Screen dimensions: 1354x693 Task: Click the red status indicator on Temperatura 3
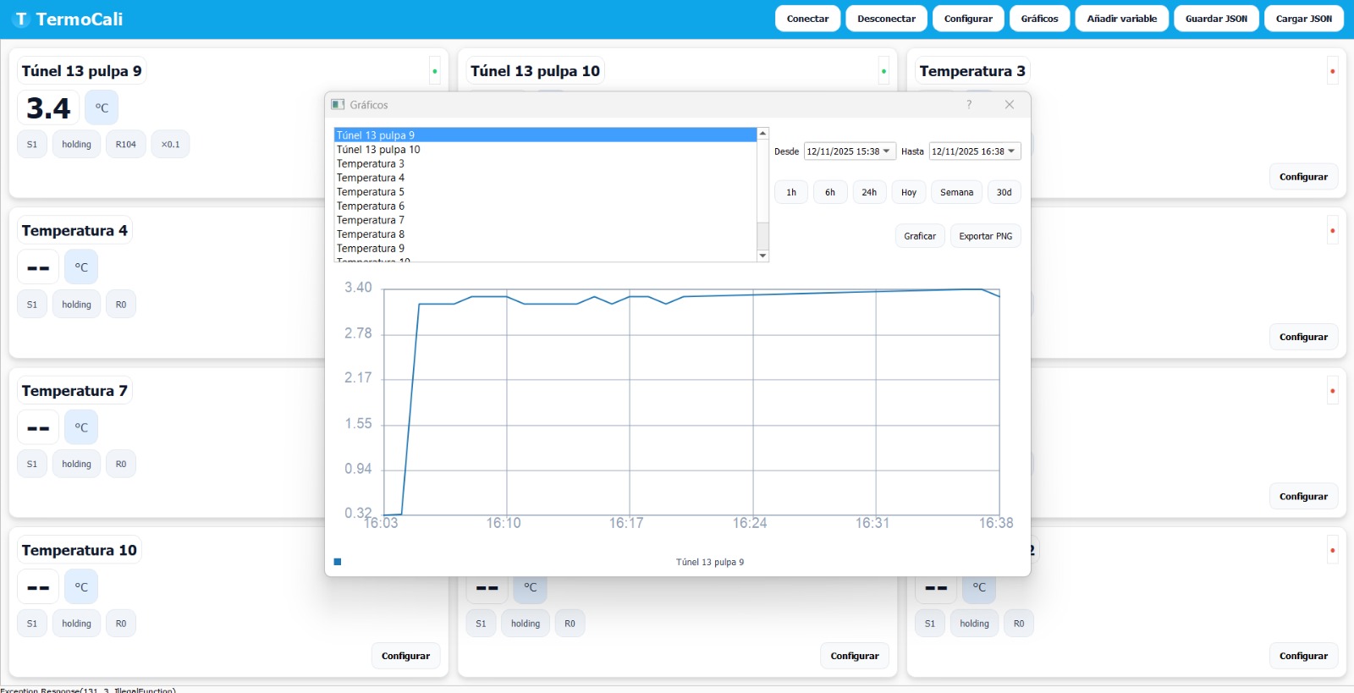click(1332, 71)
